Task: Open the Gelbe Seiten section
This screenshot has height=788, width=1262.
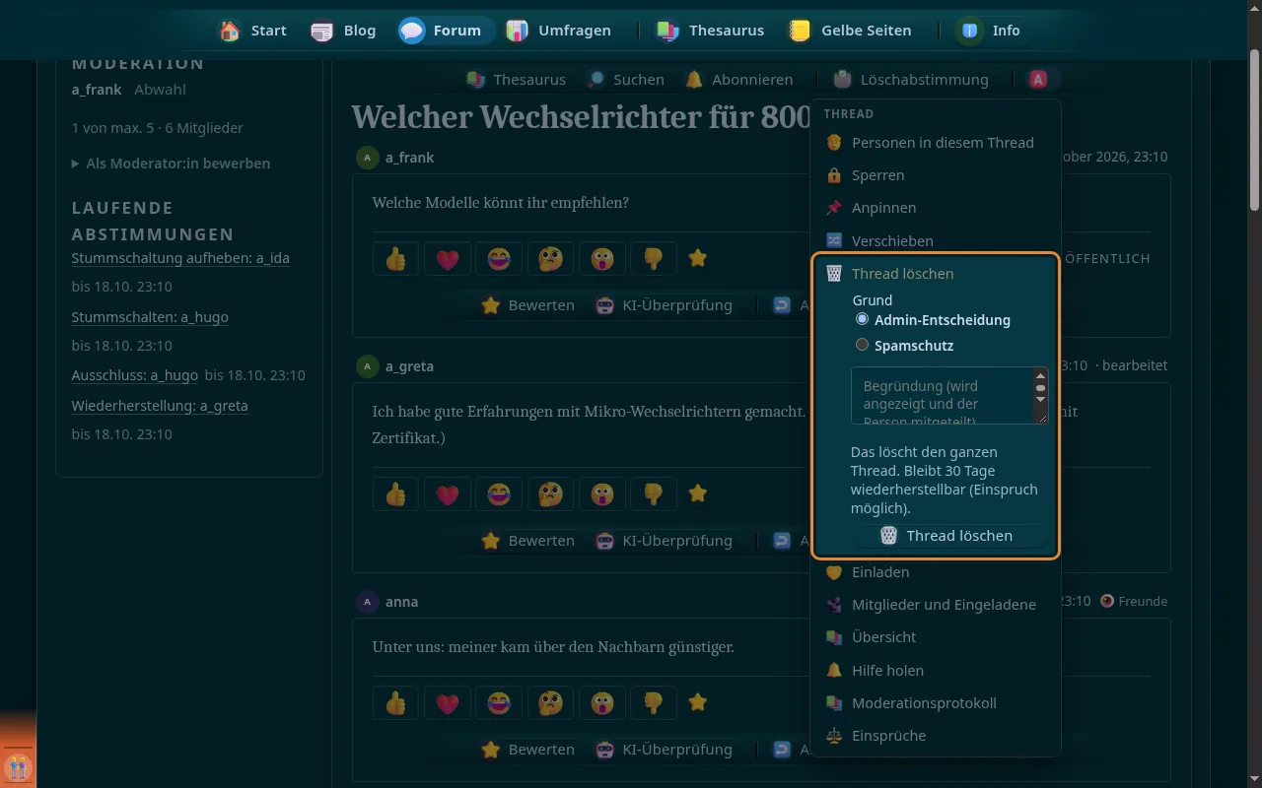Action: (x=850, y=31)
